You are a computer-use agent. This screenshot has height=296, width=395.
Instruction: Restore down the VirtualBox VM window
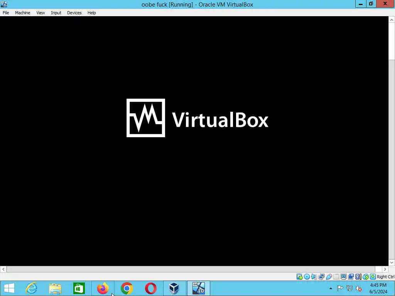click(371, 4)
